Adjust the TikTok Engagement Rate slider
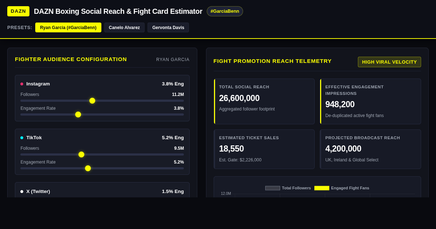436x229 pixels. tap(102, 168)
